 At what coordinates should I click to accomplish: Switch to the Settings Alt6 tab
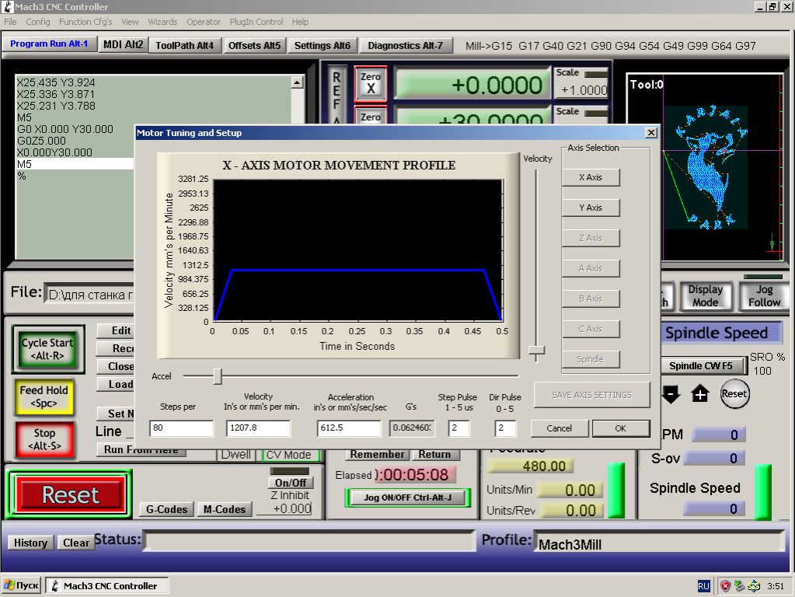(x=323, y=45)
